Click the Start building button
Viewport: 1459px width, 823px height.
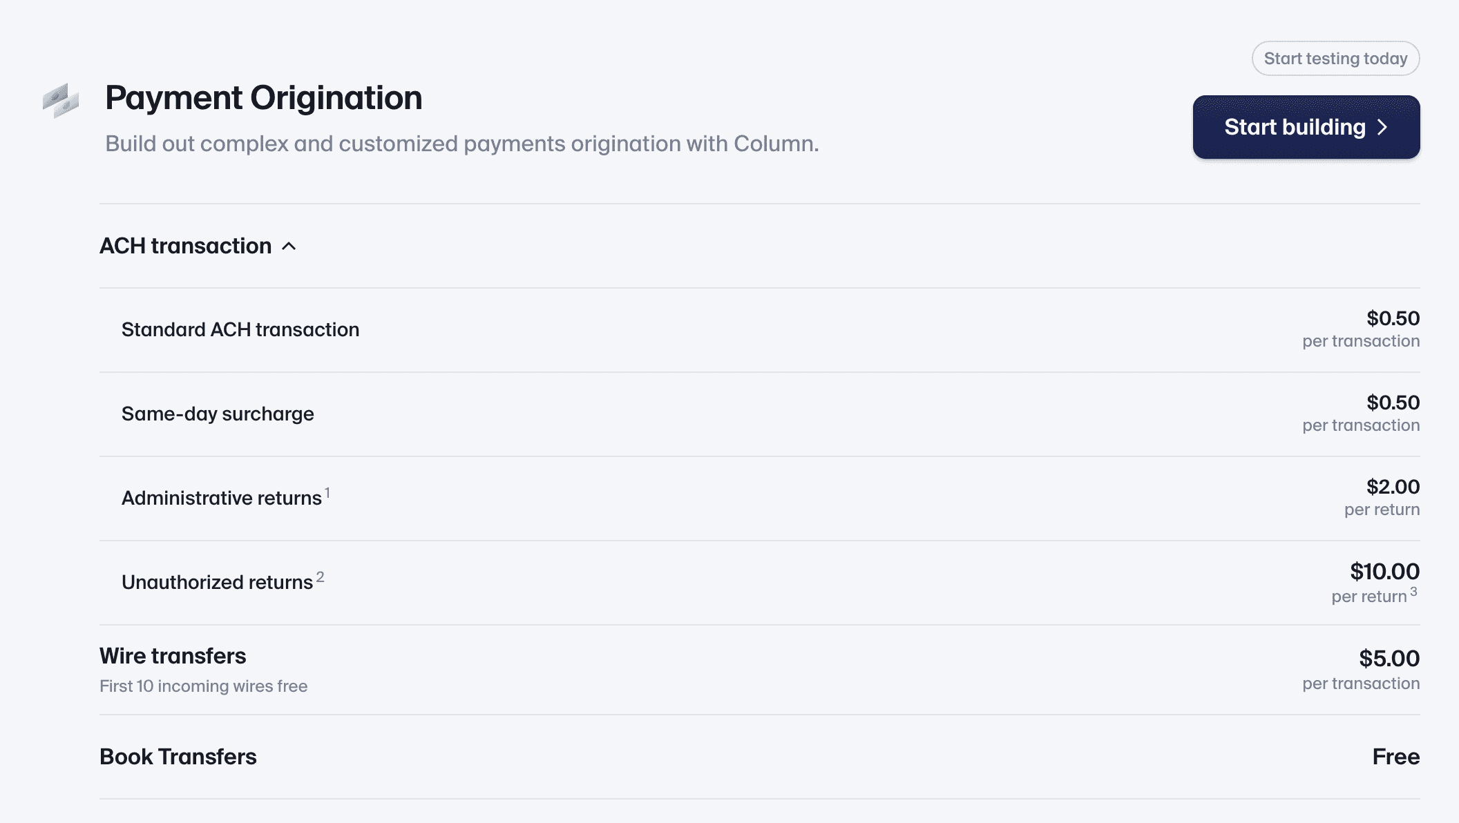pyautogui.click(x=1306, y=127)
